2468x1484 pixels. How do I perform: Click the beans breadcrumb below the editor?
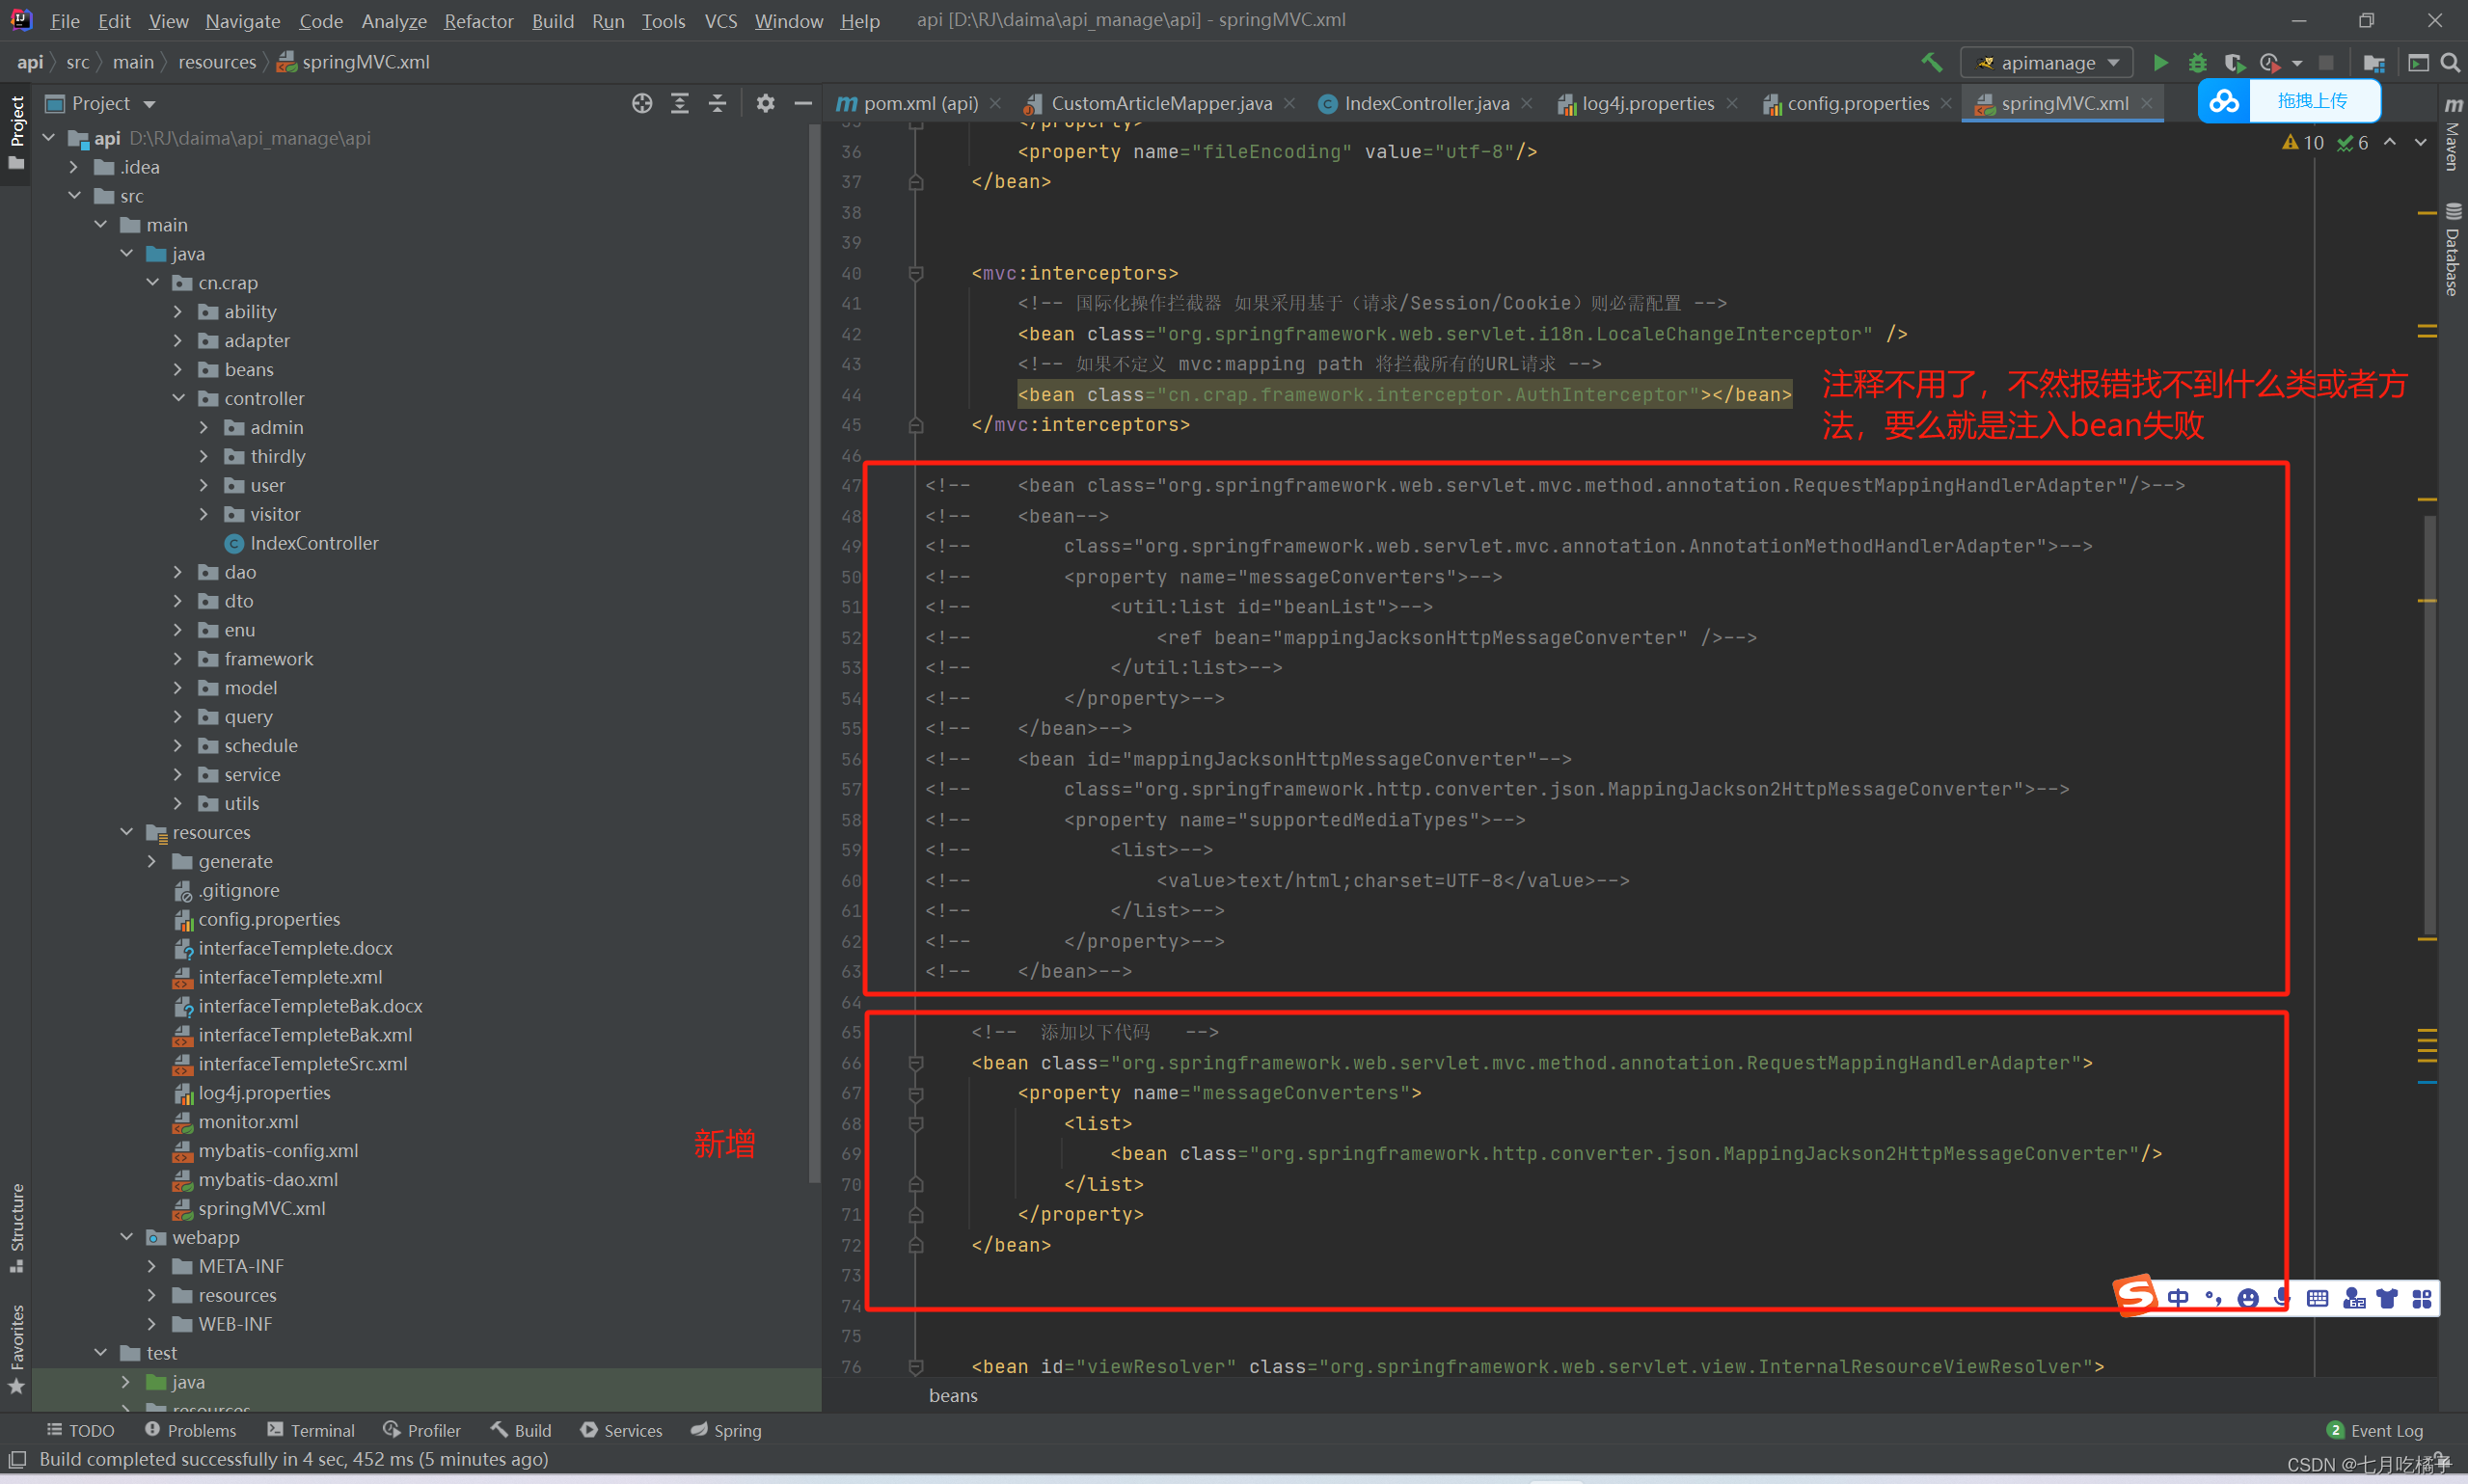952,1395
